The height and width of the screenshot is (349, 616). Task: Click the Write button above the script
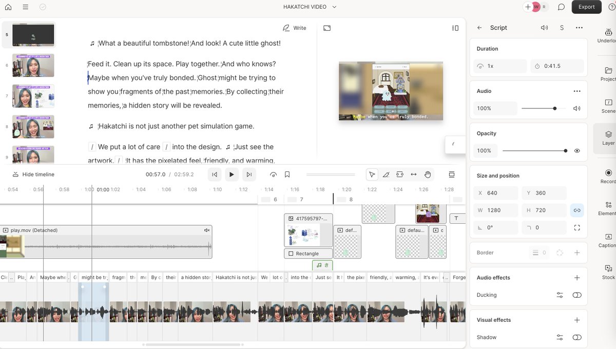295,28
